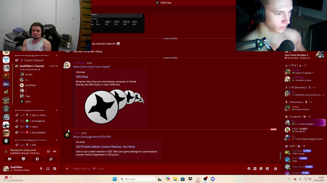
Task: Open Discord from the taskbar
Action: (213, 179)
